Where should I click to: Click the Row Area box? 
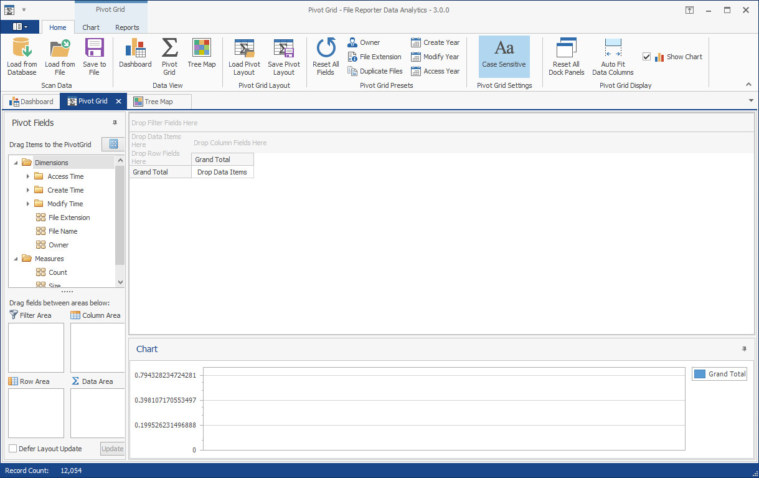pyautogui.click(x=36, y=413)
